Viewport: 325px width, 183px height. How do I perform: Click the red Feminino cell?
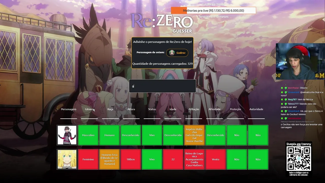(x=88, y=159)
